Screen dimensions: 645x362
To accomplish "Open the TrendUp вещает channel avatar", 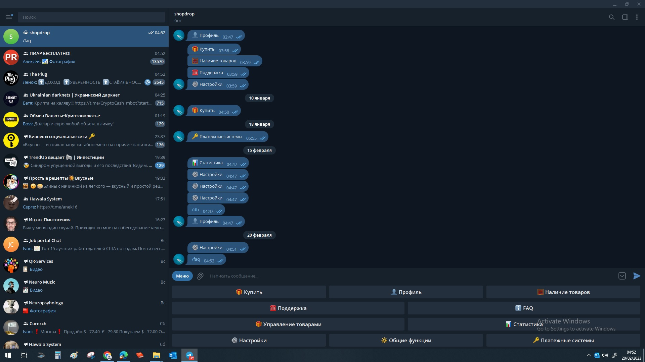I will pyautogui.click(x=11, y=161).
